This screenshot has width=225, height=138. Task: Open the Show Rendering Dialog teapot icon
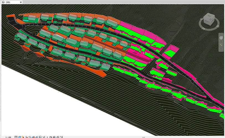[x=30, y=137]
